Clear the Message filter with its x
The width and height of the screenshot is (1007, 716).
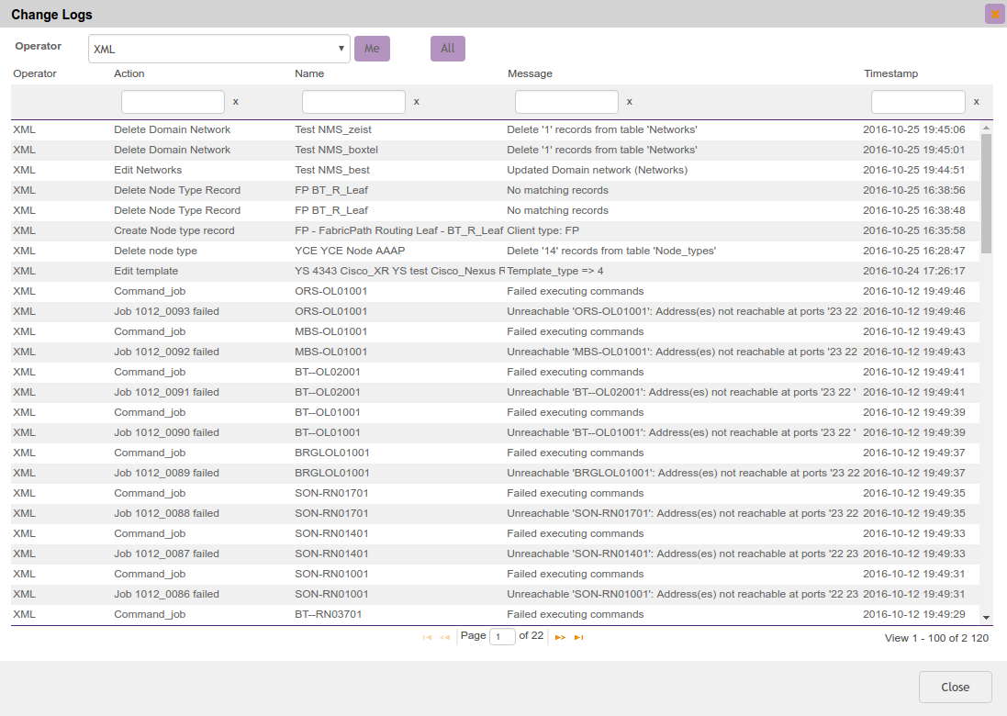[x=630, y=102]
